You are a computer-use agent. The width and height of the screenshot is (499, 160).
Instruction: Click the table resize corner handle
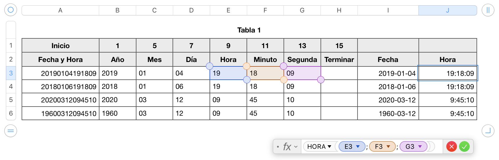click(488, 131)
